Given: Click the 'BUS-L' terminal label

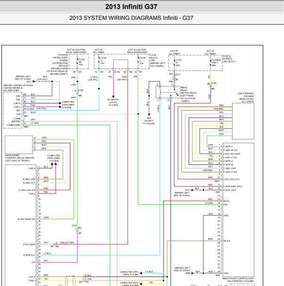Looking at the screenshot, I should coord(226,201).
